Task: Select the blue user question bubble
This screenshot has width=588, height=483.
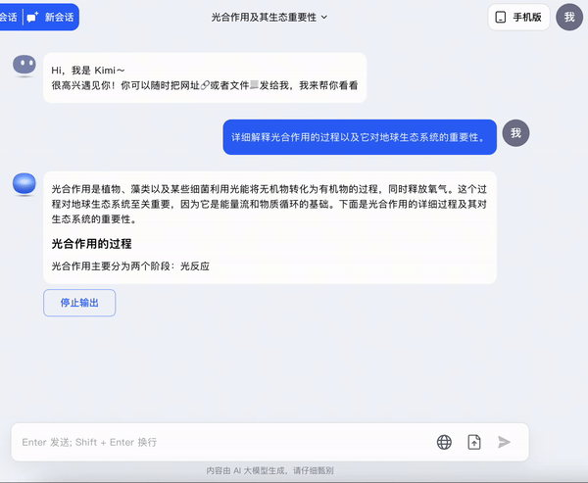Action: point(359,137)
